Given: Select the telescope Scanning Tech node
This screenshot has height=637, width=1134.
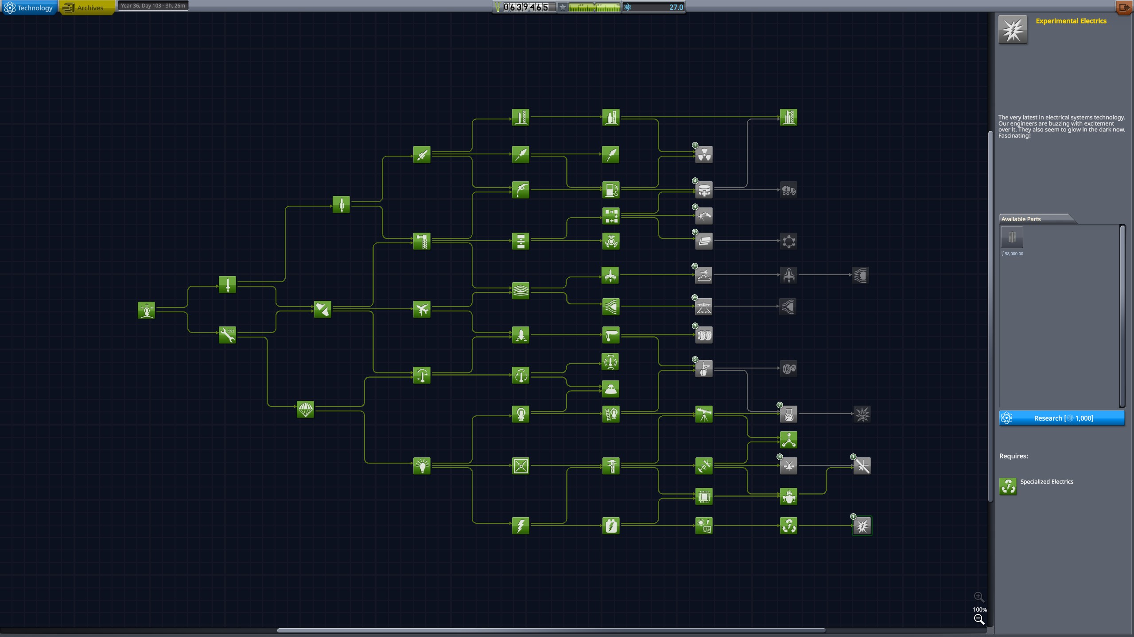Looking at the screenshot, I should (704, 414).
